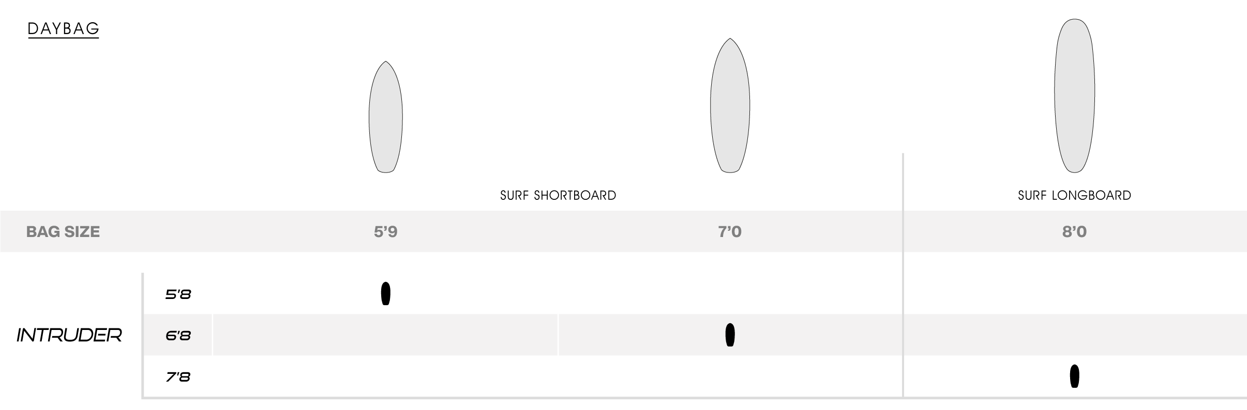
Task: Choose the 8'0 bag size
Action: click(x=1074, y=232)
